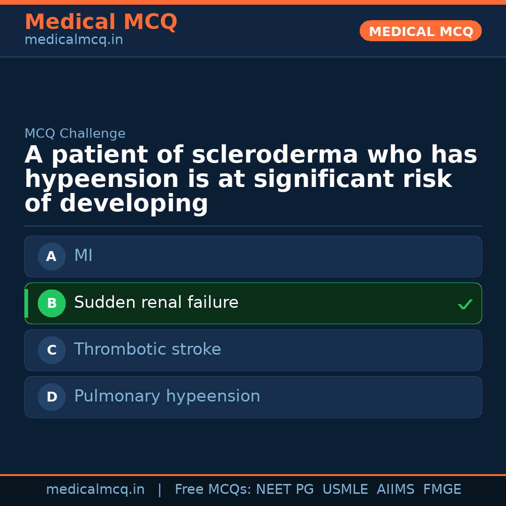Select the "Pulmonary hypeension" answer text
This screenshot has width=506, height=506.
click(167, 396)
